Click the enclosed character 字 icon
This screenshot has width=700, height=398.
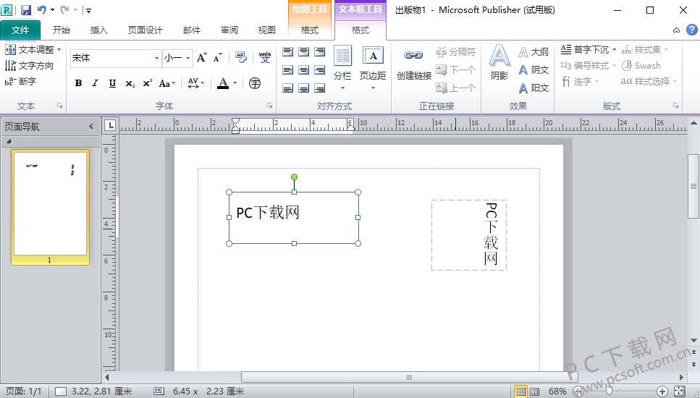tap(255, 83)
